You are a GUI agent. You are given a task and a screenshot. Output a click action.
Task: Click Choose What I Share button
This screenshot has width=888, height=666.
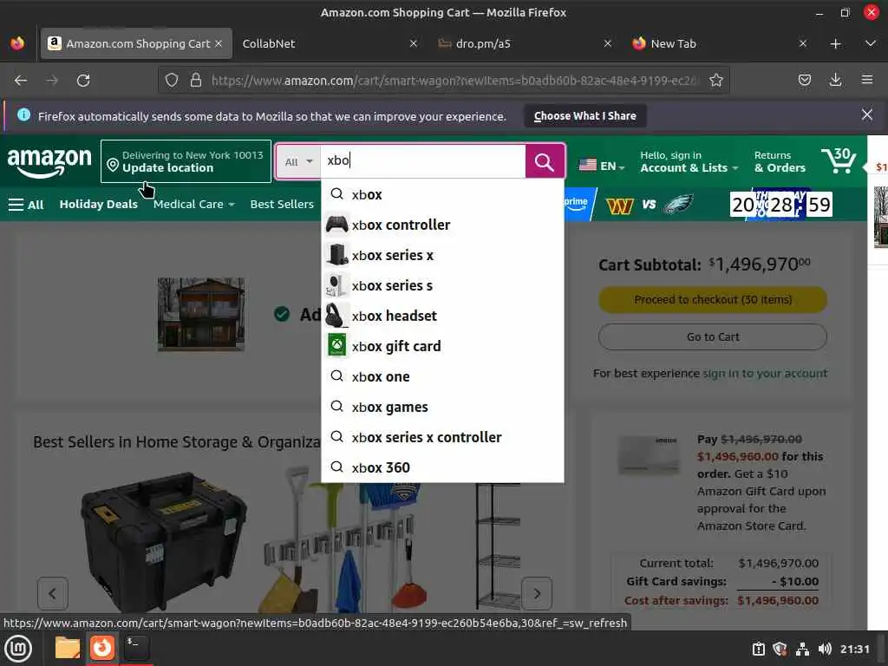click(x=584, y=116)
